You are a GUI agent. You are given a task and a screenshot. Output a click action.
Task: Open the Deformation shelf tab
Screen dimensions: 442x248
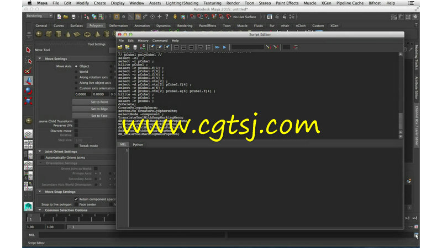coord(118,25)
